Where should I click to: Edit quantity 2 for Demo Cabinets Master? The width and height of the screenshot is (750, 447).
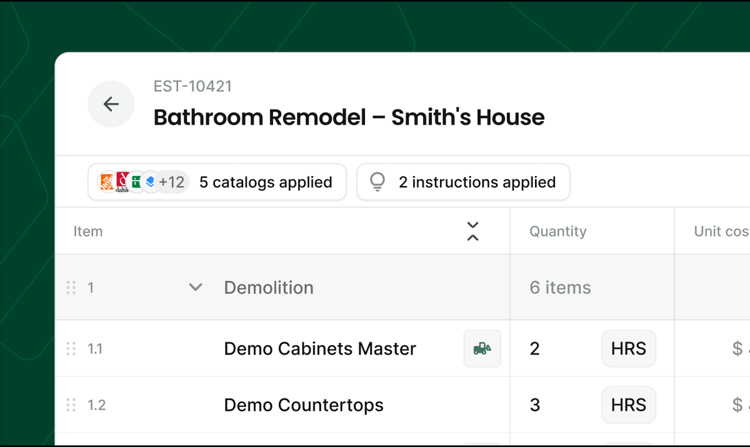534,348
